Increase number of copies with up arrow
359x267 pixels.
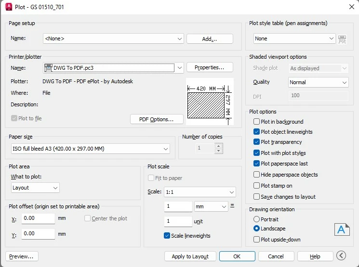(x=219, y=146)
